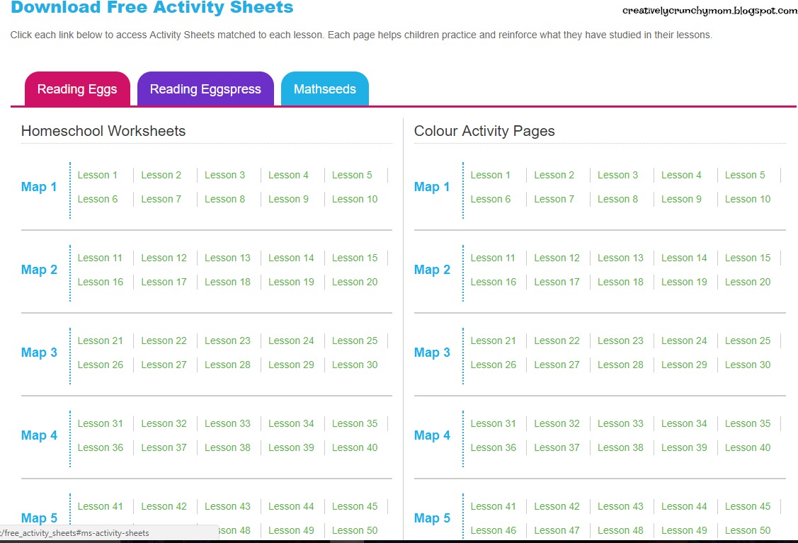Viewport: 798px width, 543px height.
Task: Open Homeschool Worksheets Lesson 27
Action: [164, 365]
